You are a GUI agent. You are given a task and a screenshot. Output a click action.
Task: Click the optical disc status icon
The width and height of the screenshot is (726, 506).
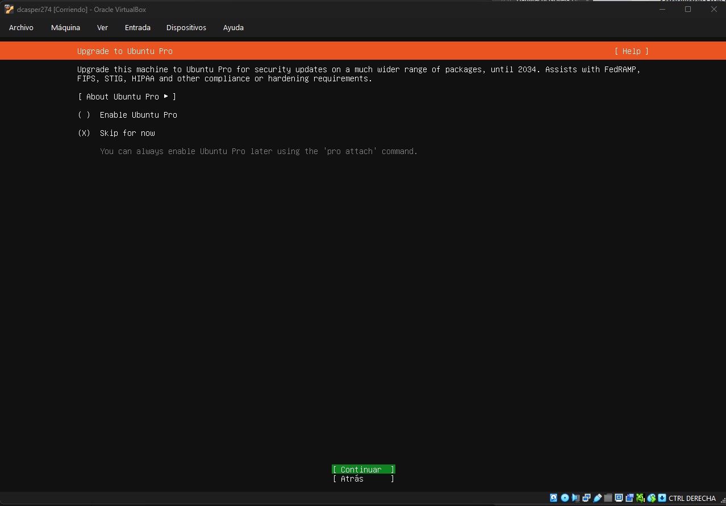click(x=565, y=498)
